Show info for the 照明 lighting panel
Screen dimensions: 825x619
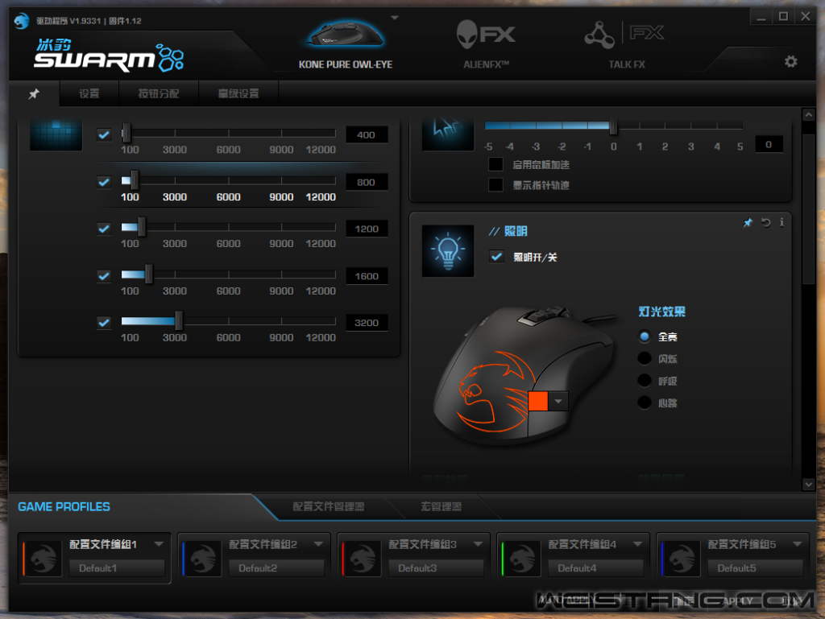(x=781, y=223)
